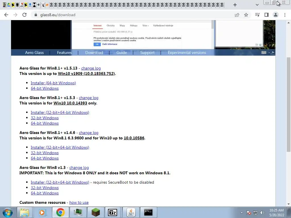This screenshot has height=218, width=291.
Task: Click the scrollbar up arrow
Action: (x=289, y=23)
